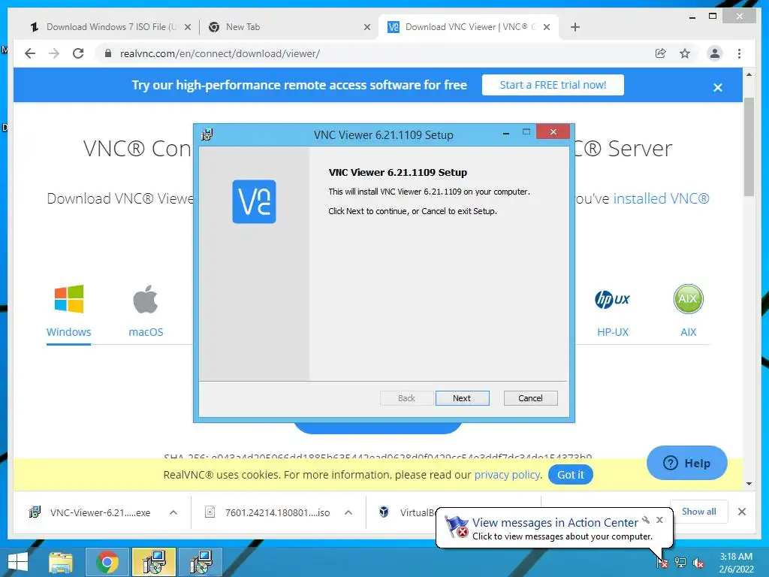Click the VNC logo in the setup dialog
This screenshot has height=577, width=769.
click(x=254, y=201)
